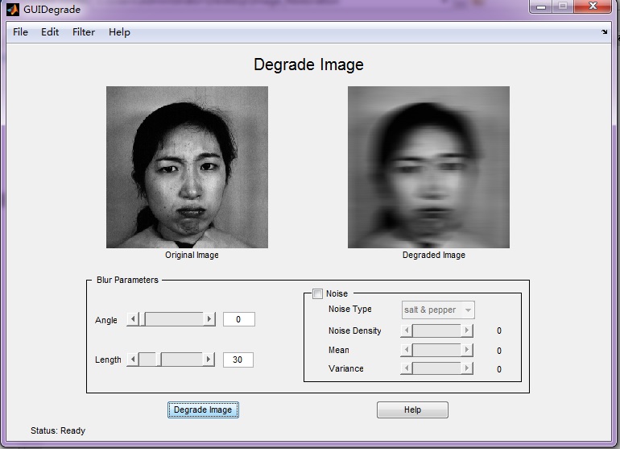Open the Filter menu
Screen dimensions: 620x449
coord(84,32)
